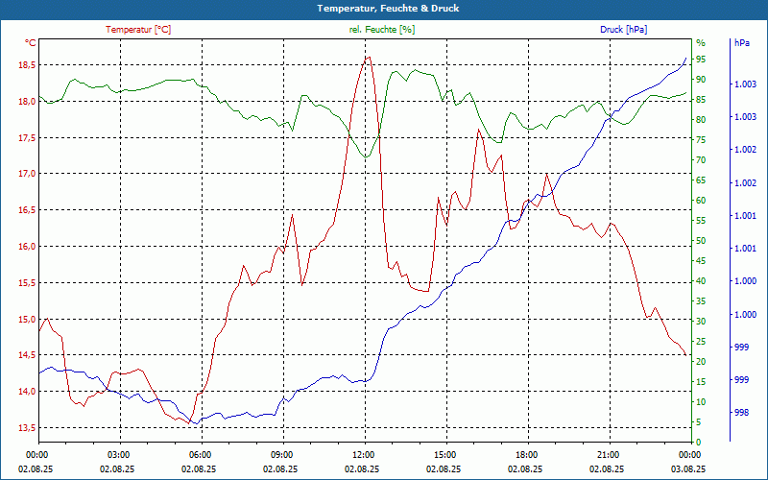The image size is (768, 480).
Task: Click the green 80 humidity axis tick
Action: tap(701, 120)
